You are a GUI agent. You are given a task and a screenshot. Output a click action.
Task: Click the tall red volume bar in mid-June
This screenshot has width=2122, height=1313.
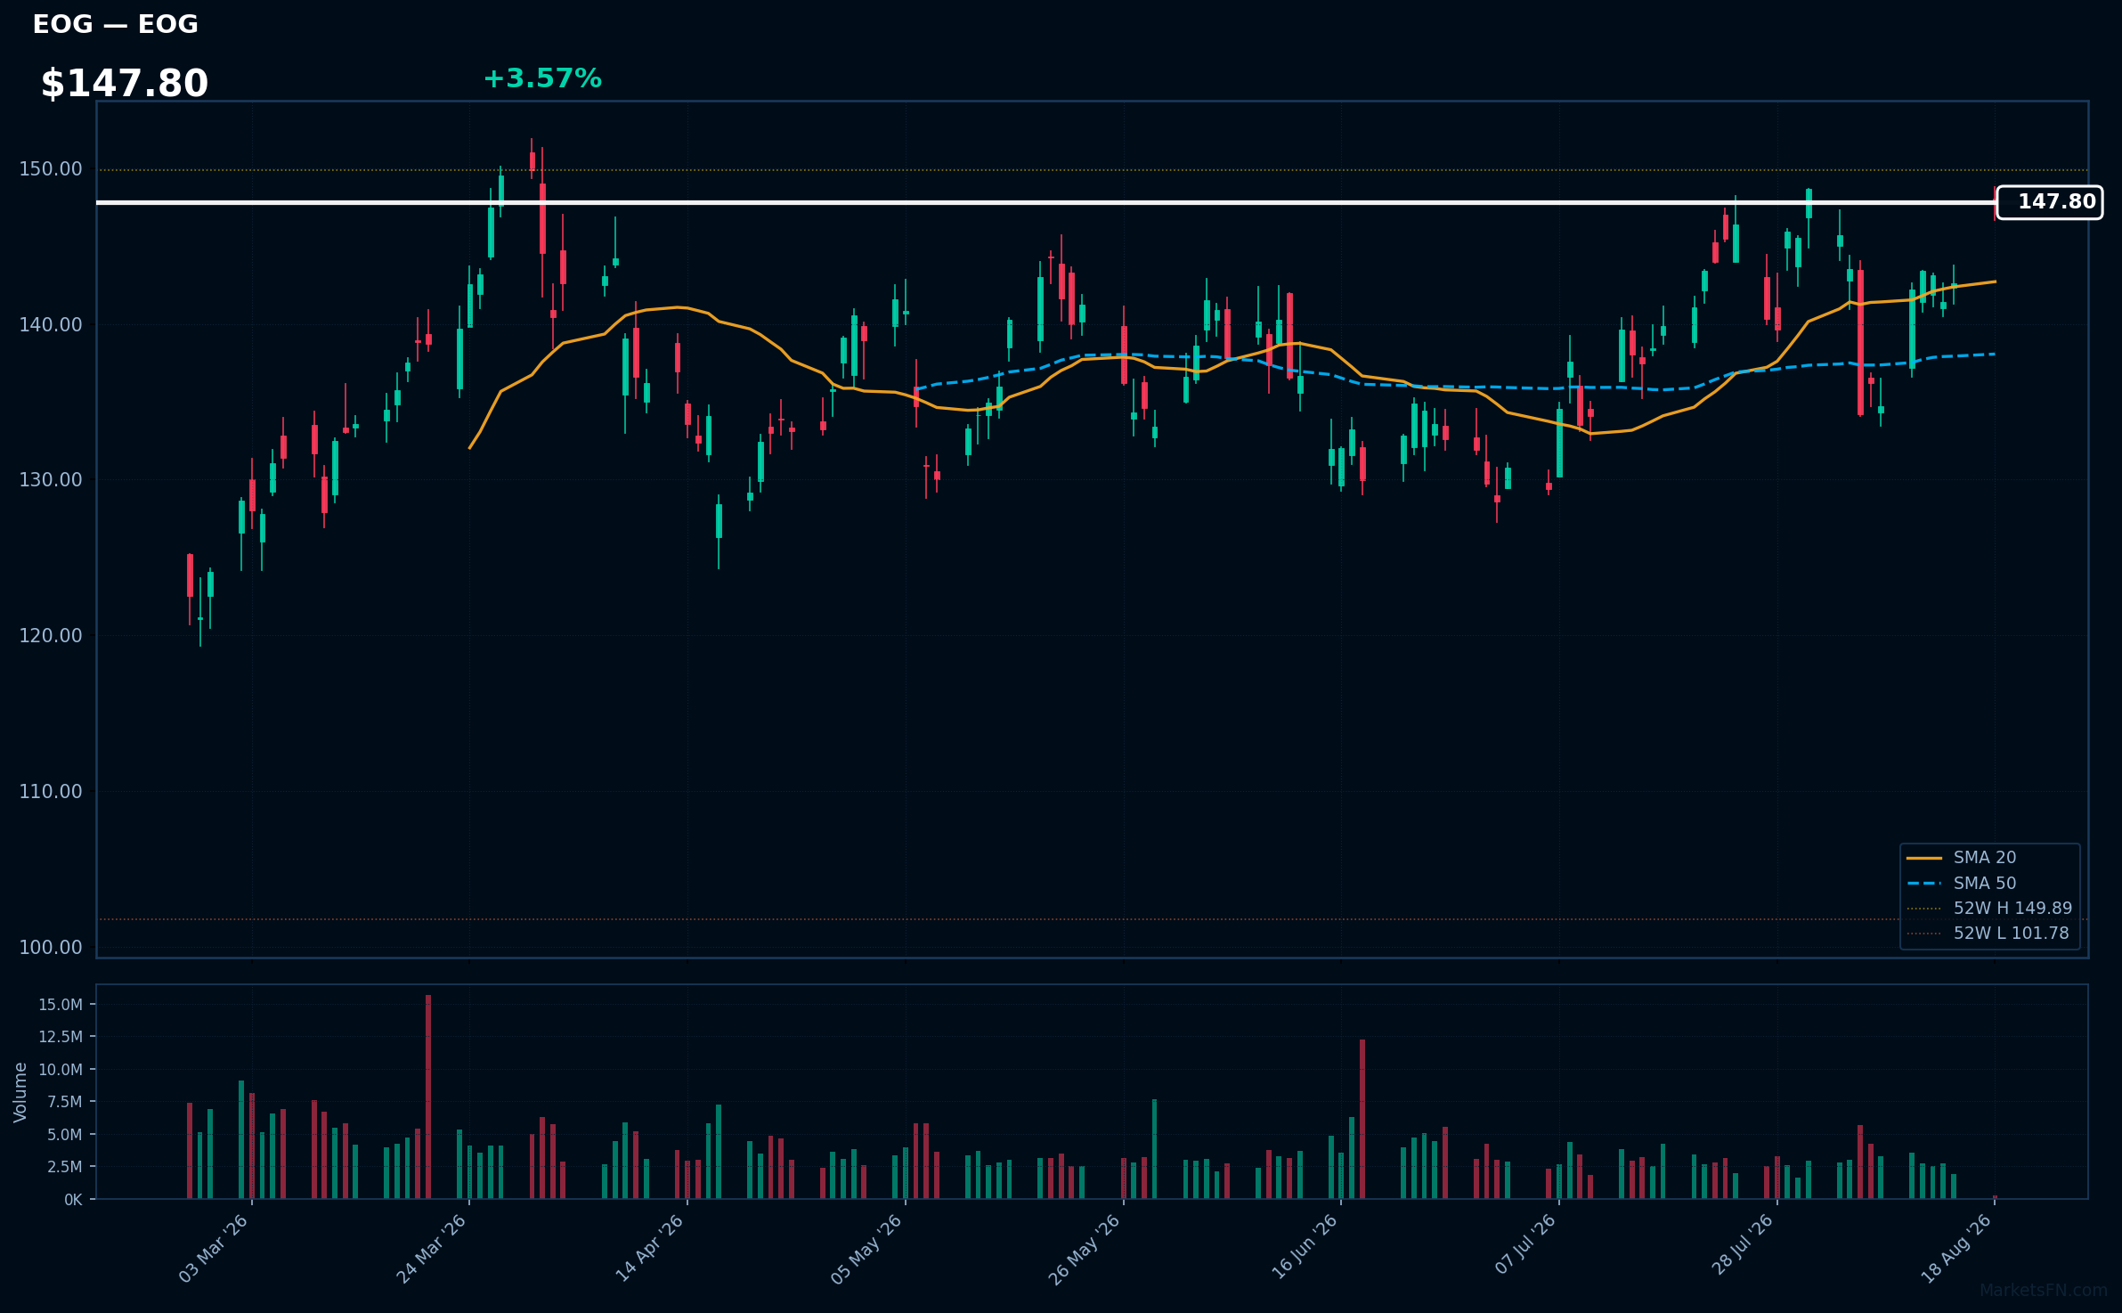click(x=1362, y=1119)
